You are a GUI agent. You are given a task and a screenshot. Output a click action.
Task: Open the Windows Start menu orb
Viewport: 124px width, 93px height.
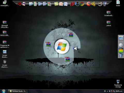pos(4,91)
